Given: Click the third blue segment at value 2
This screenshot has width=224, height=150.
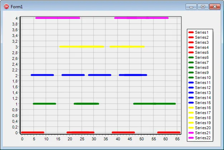Looking at the screenshot, I should coord(100,75).
